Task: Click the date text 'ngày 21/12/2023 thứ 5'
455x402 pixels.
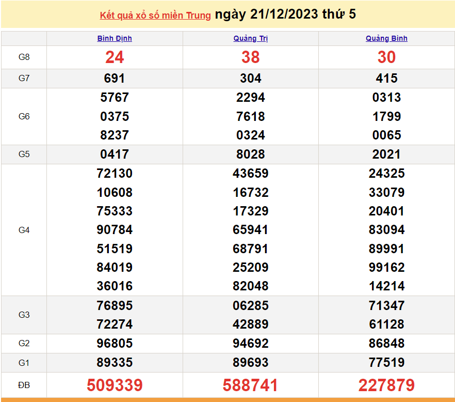Action: (x=285, y=14)
